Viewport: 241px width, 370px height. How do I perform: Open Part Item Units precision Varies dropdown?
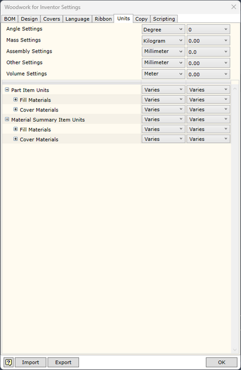pyautogui.click(x=208, y=90)
